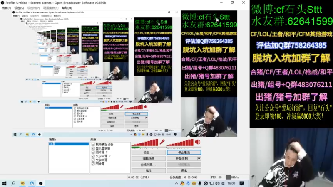Viewport: 333px width, 187px height.
Task: Click the 编辑场景 button
Action: coord(149,158)
